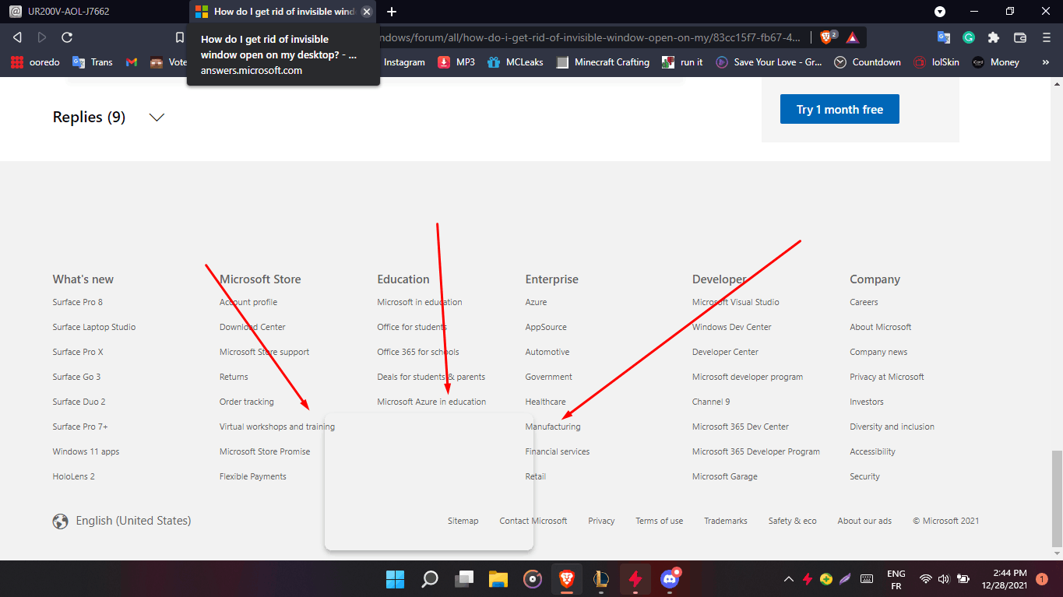
Task: Open the Azure link under Enterprise
Action: click(536, 302)
